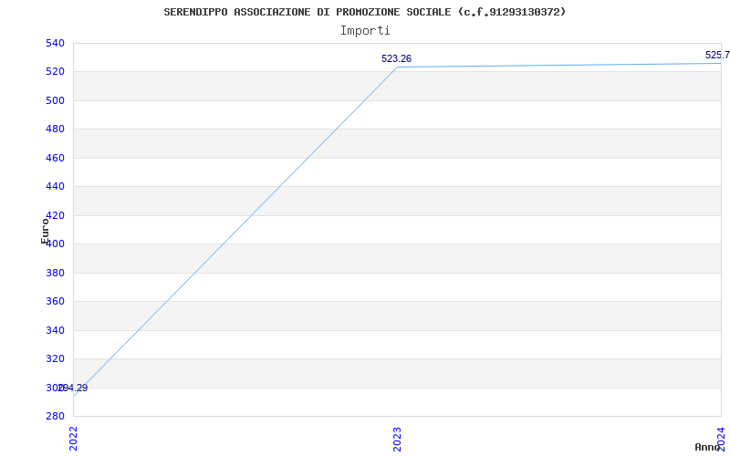Click the 380 y-axis tick label
The height and width of the screenshot is (456, 730).
(x=55, y=273)
